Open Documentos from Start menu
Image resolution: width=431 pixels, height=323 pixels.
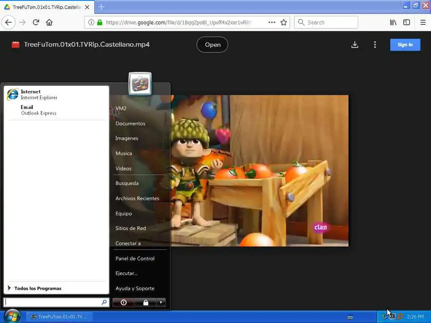pyautogui.click(x=130, y=123)
